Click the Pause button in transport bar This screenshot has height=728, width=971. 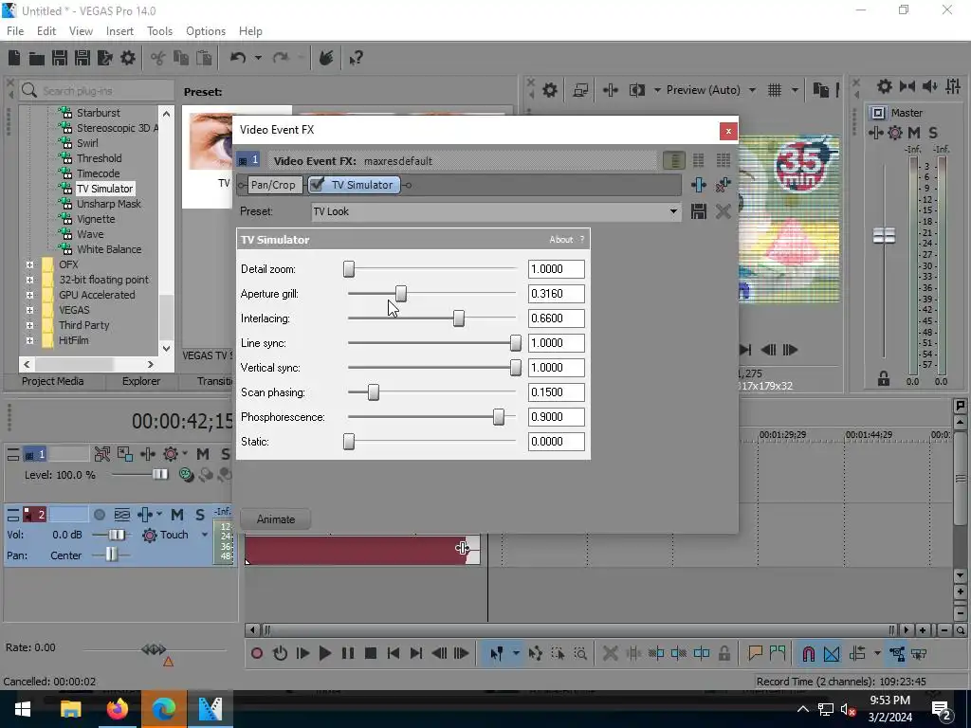pos(347,653)
